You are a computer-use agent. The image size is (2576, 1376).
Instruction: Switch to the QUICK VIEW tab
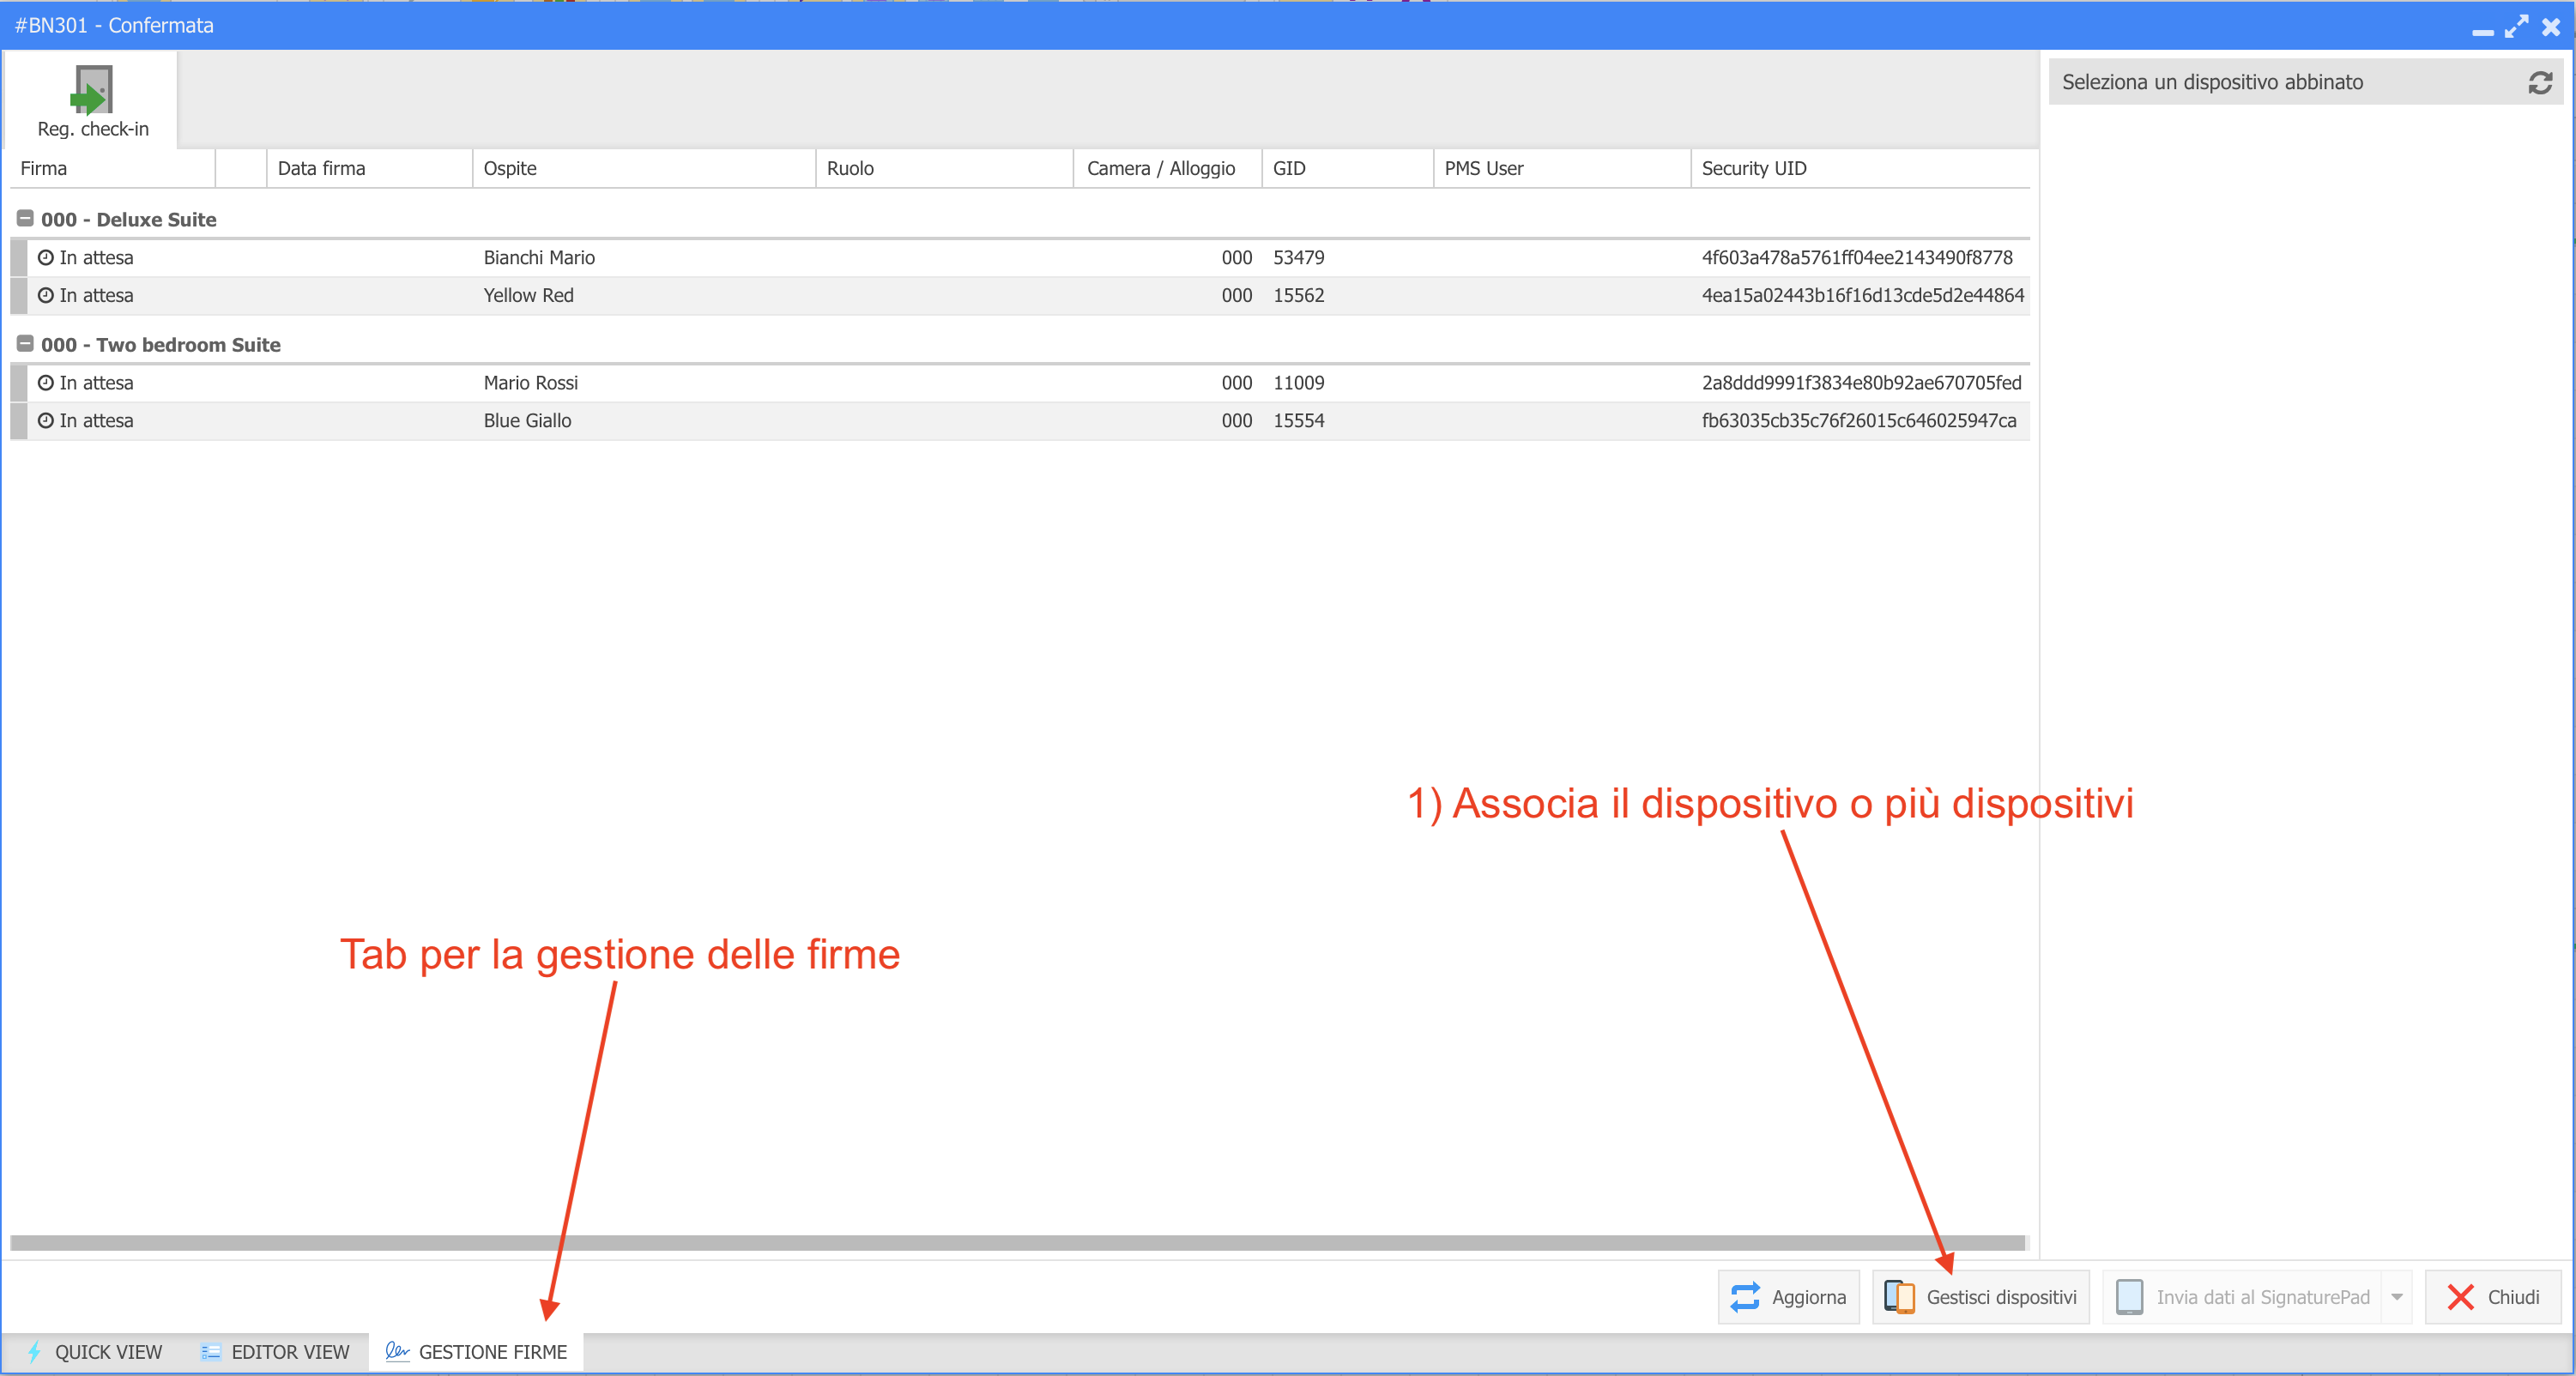pos(94,1352)
